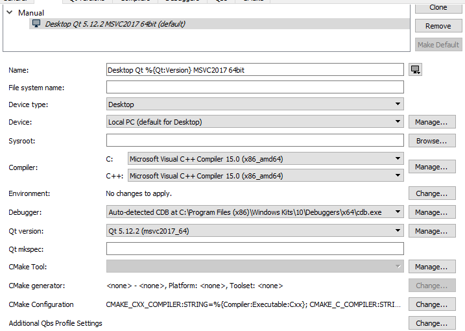The height and width of the screenshot is (331, 465).
Task: Click the CMAKE_CXX_COMPILER configuration text
Action: coord(254,304)
